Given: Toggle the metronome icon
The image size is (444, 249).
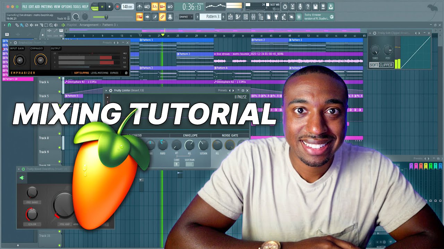Looking at the screenshot, I should [139, 7].
